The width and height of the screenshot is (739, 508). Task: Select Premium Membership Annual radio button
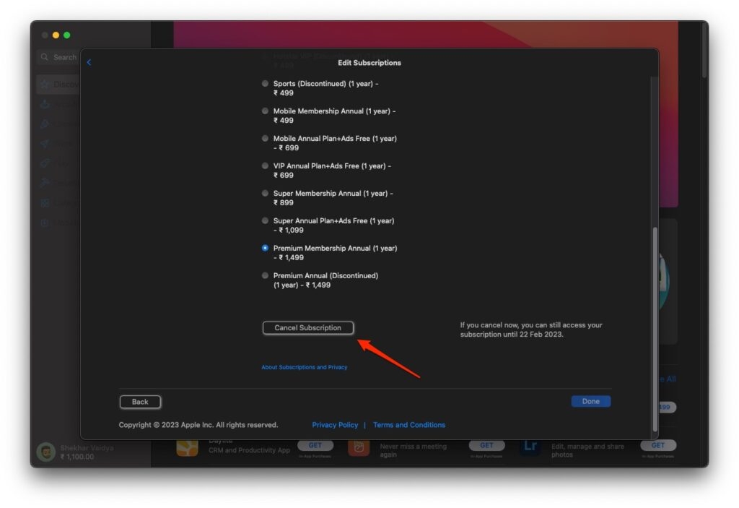tap(266, 248)
